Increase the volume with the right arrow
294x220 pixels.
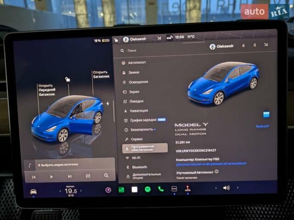[238, 187]
